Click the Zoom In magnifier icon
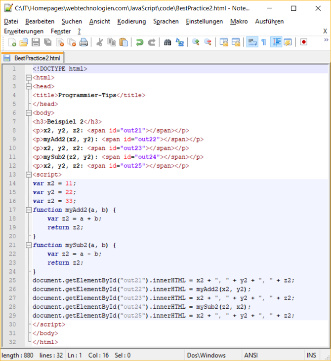 [x=196, y=42]
